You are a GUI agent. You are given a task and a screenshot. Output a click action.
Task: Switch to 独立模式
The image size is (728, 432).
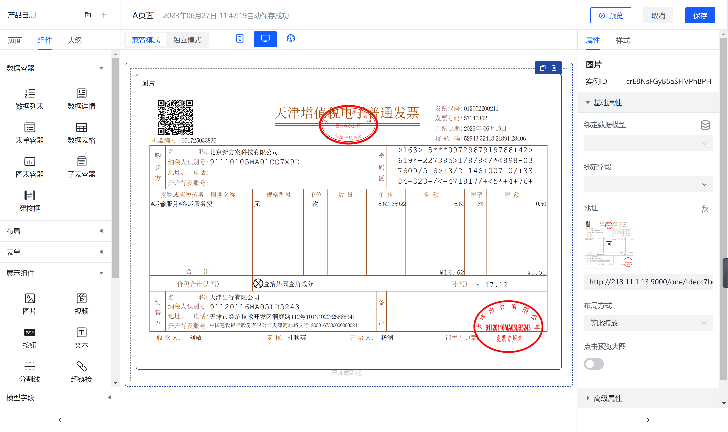187,40
